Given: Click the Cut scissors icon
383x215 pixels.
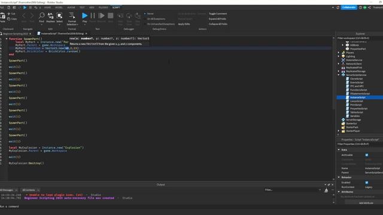Looking at the screenshot, I should coord(9,14).
